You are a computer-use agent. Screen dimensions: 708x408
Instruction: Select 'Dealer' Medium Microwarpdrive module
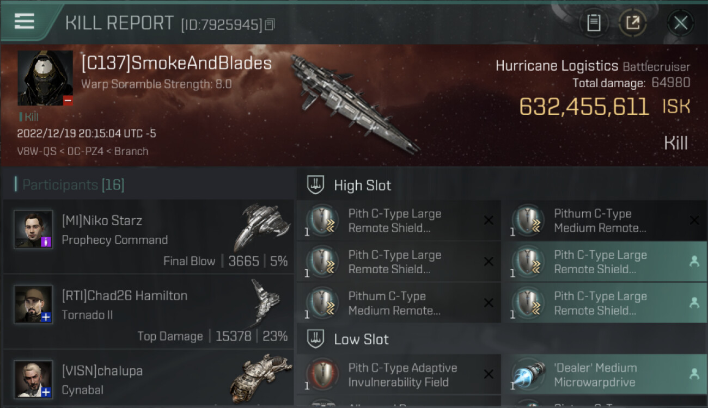click(x=605, y=375)
